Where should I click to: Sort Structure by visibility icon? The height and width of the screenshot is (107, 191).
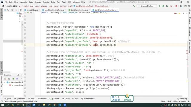[5, 79]
